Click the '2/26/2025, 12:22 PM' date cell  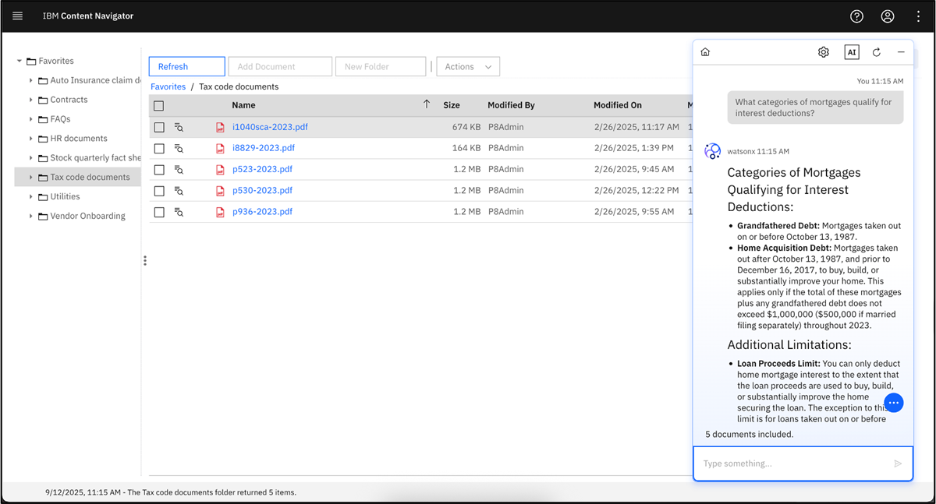[636, 191]
